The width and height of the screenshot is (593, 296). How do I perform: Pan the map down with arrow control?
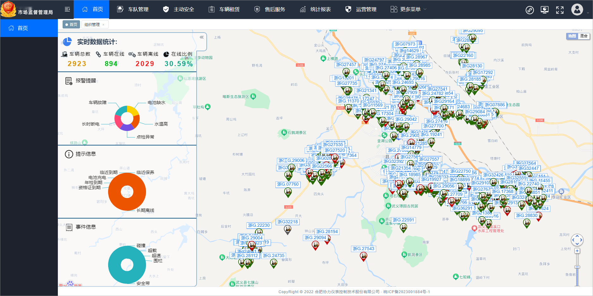pyautogui.click(x=577, y=244)
